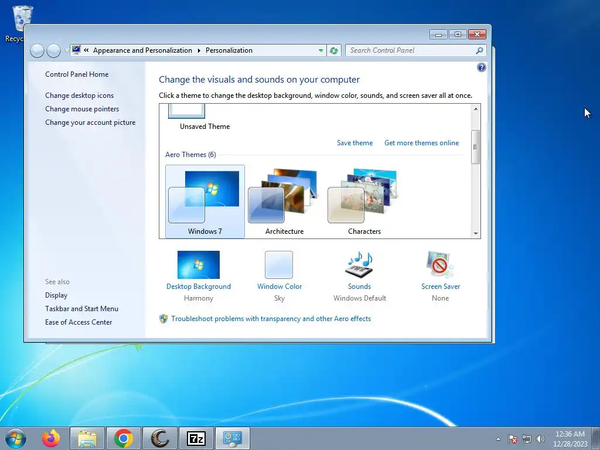The width and height of the screenshot is (600, 450).
Task: Click the taskbar clock and date
Action: coord(570,439)
